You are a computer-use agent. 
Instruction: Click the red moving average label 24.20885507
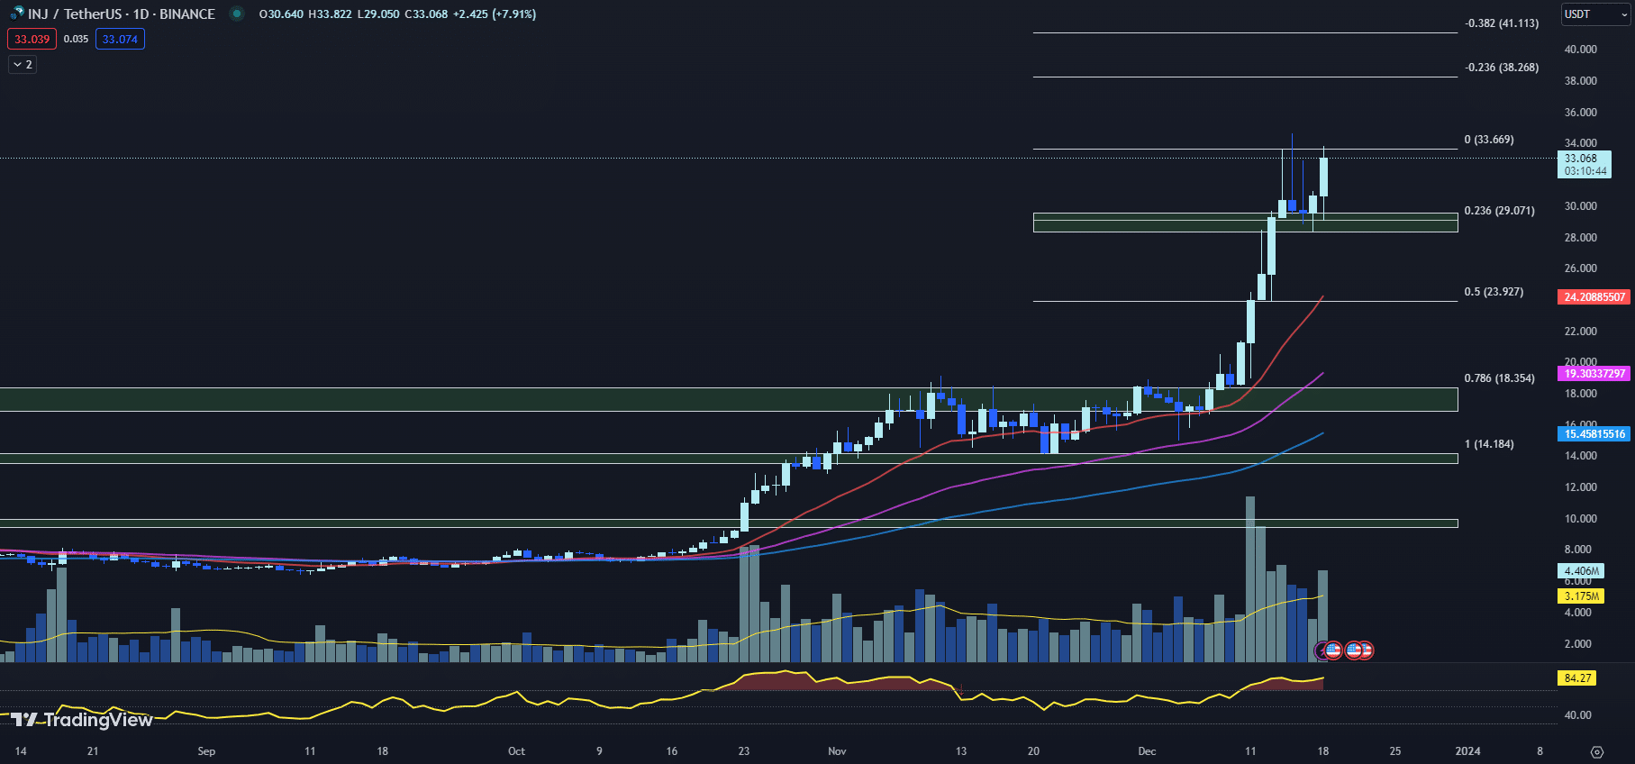[x=1594, y=297]
